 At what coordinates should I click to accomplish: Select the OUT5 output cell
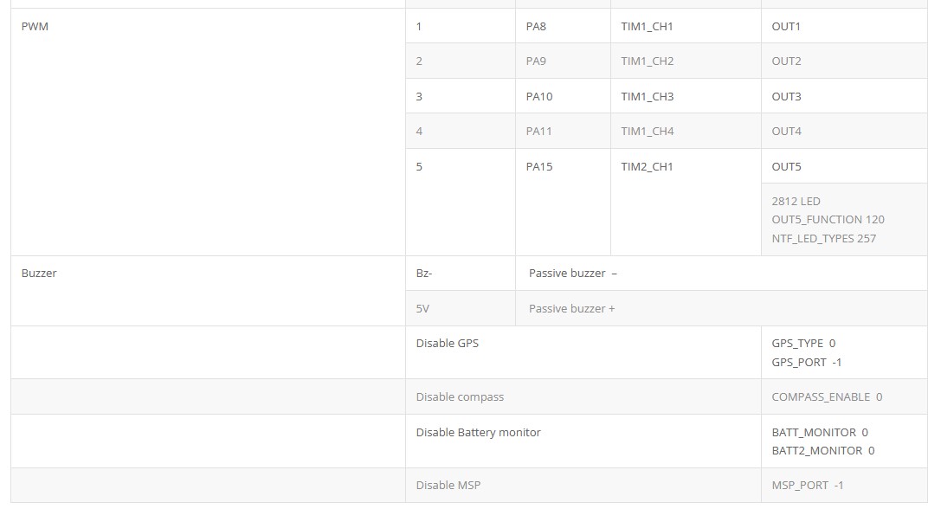coord(844,166)
